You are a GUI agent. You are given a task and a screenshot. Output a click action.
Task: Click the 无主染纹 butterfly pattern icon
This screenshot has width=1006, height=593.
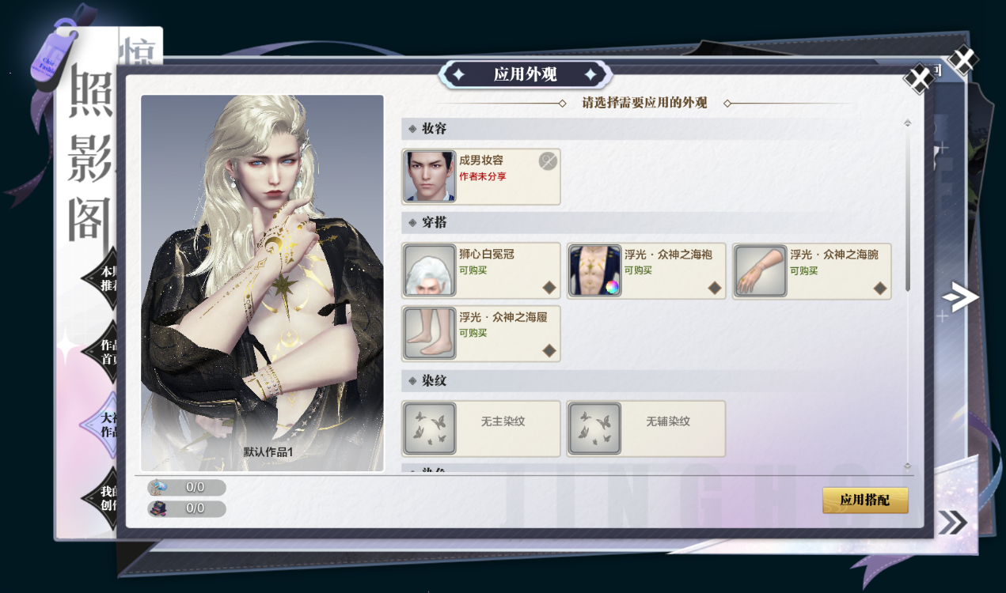pyautogui.click(x=430, y=428)
